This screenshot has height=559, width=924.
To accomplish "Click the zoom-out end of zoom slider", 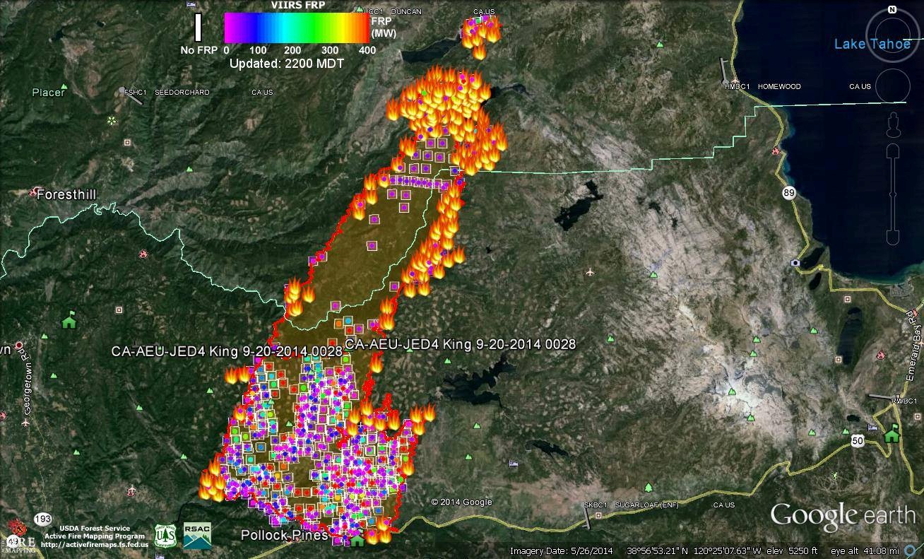I will coord(893,237).
